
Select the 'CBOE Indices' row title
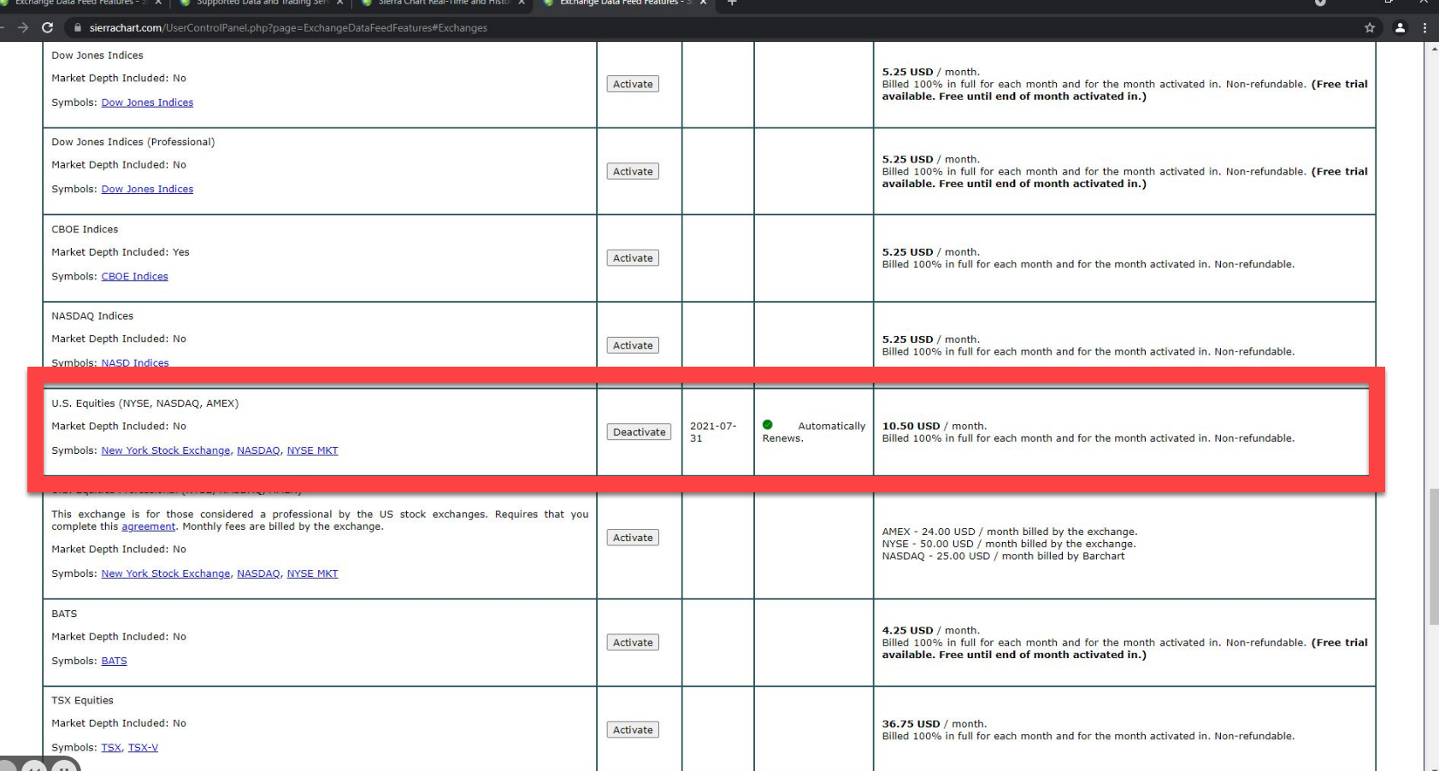[85, 229]
